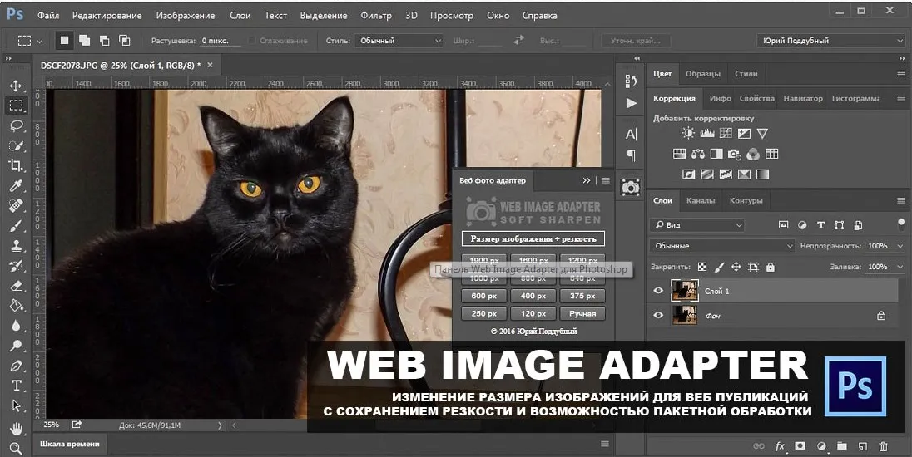The image size is (912, 457).
Task: Open the Фильтр menu
Action: [x=376, y=16]
